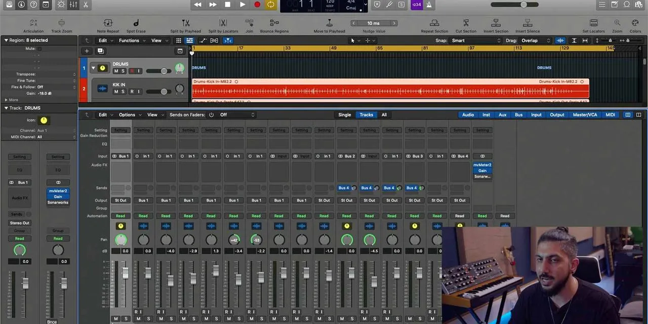This screenshot has width=648, height=324.
Task: Click the Join regions icon
Action: [250, 23]
